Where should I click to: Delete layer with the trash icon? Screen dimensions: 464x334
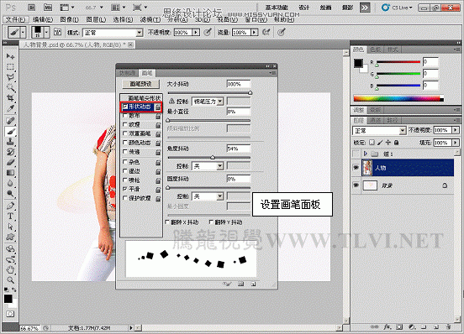click(448, 327)
